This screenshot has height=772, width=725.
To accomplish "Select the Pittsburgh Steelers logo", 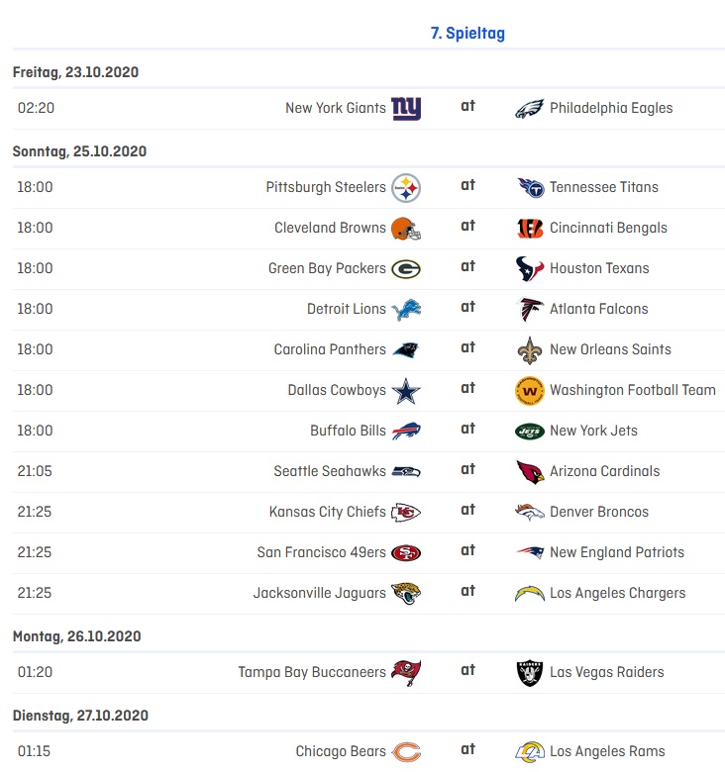I will tap(406, 188).
